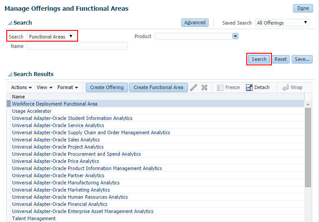Click the pencil edit icon
The image size is (319, 222).
pyautogui.click(x=194, y=88)
